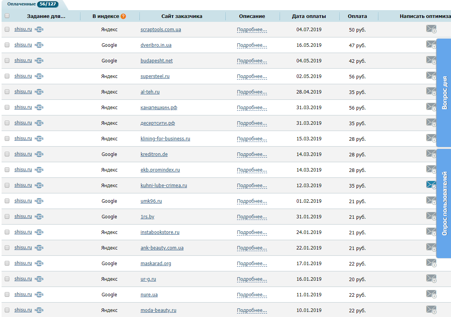This screenshot has width=451, height=317.
Task: Click the envelope icon in klining-for-business.ru row
Action: [431, 138]
